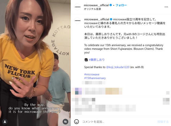This screenshot has height=126, width=171.
Task: Open the #藤原しおり hashtag
Action: (x=97, y=60)
